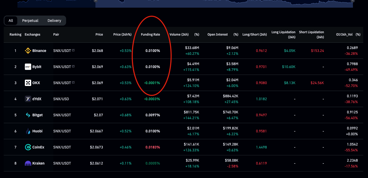Click Kraken long/short ratio 0.6119
This screenshot has height=178, width=368.
(x=261, y=163)
